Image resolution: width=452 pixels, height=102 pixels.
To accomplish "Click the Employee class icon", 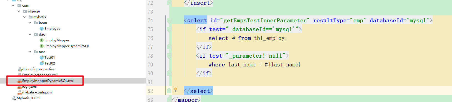I will tap(42, 29).
